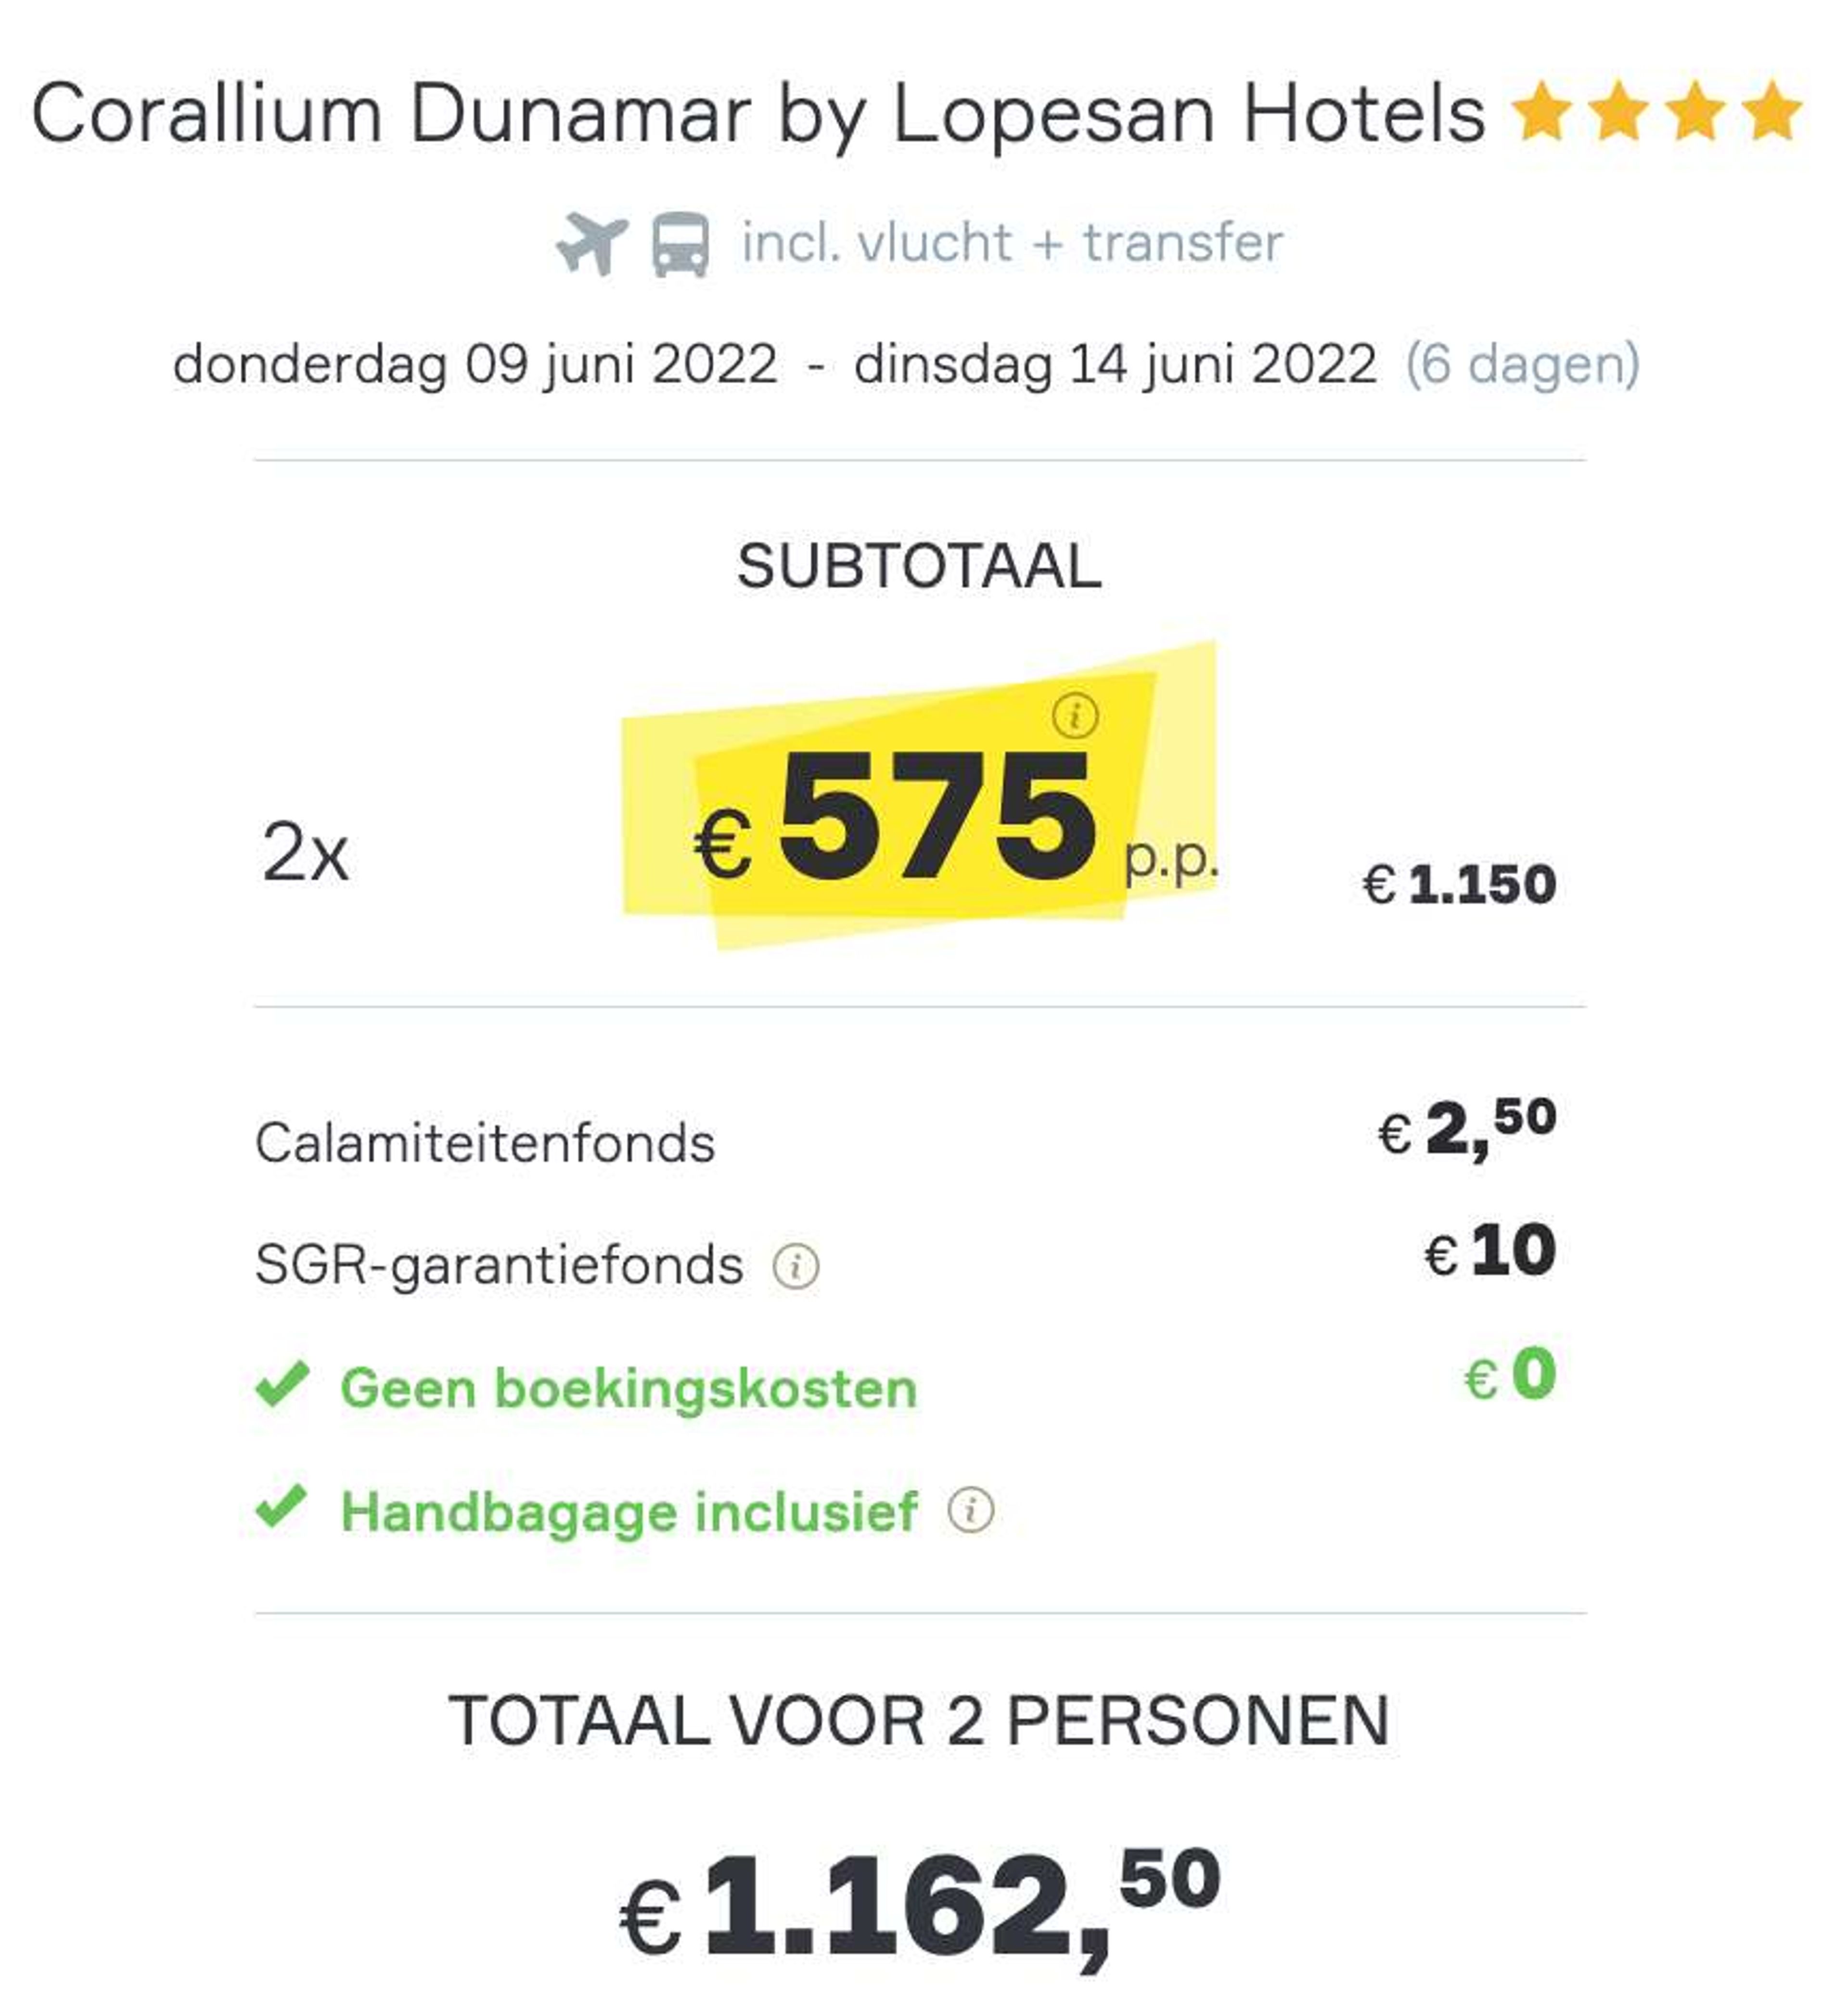Image resolution: width=1848 pixels, height=1990 pixels.
Task: Click the info icon above the 575 price
Action: pyautogui.click(x=1075, y=715)
